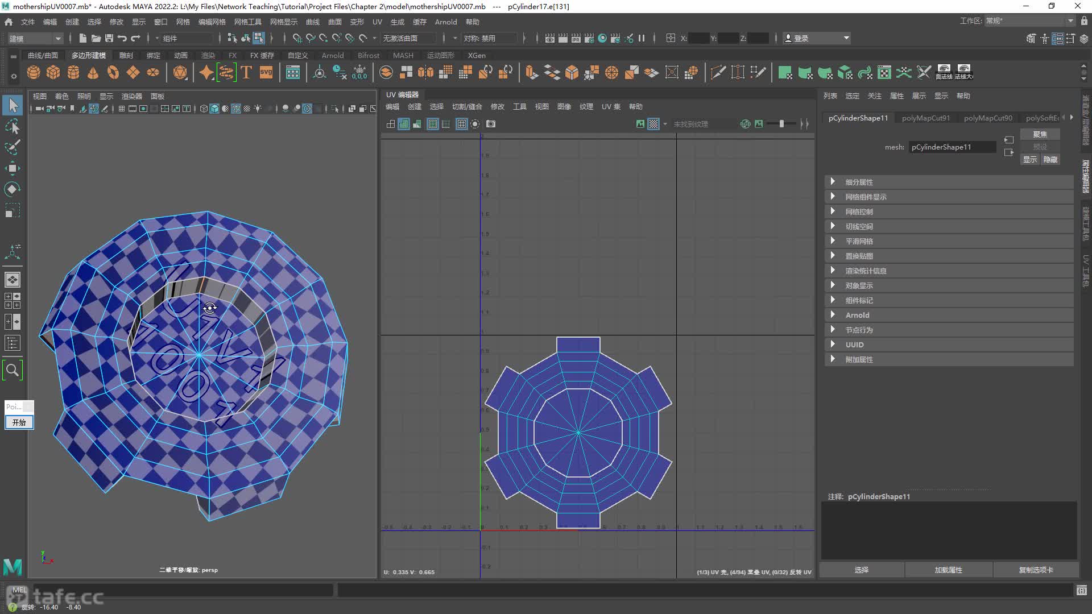Image resolution: width=1092 pixels, height=614 pixels.
Task: Open the 建模 menu set dropdown
Action: [x=35, y=38]
